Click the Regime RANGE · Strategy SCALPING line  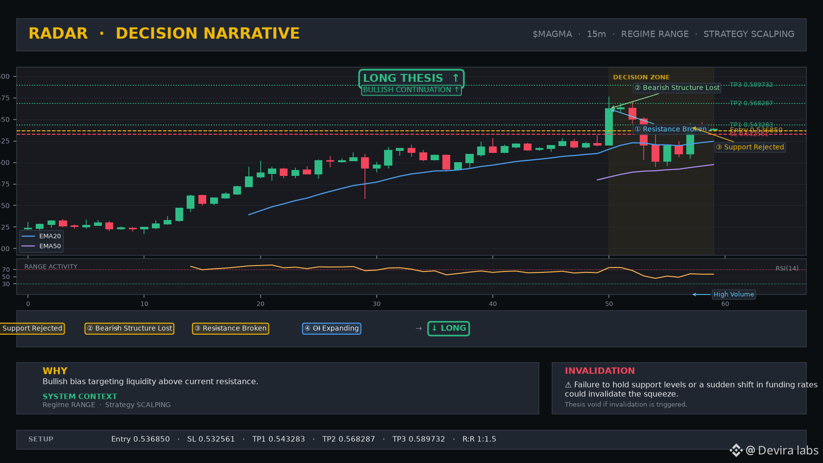pyautogui.click(x=107, y=405)
